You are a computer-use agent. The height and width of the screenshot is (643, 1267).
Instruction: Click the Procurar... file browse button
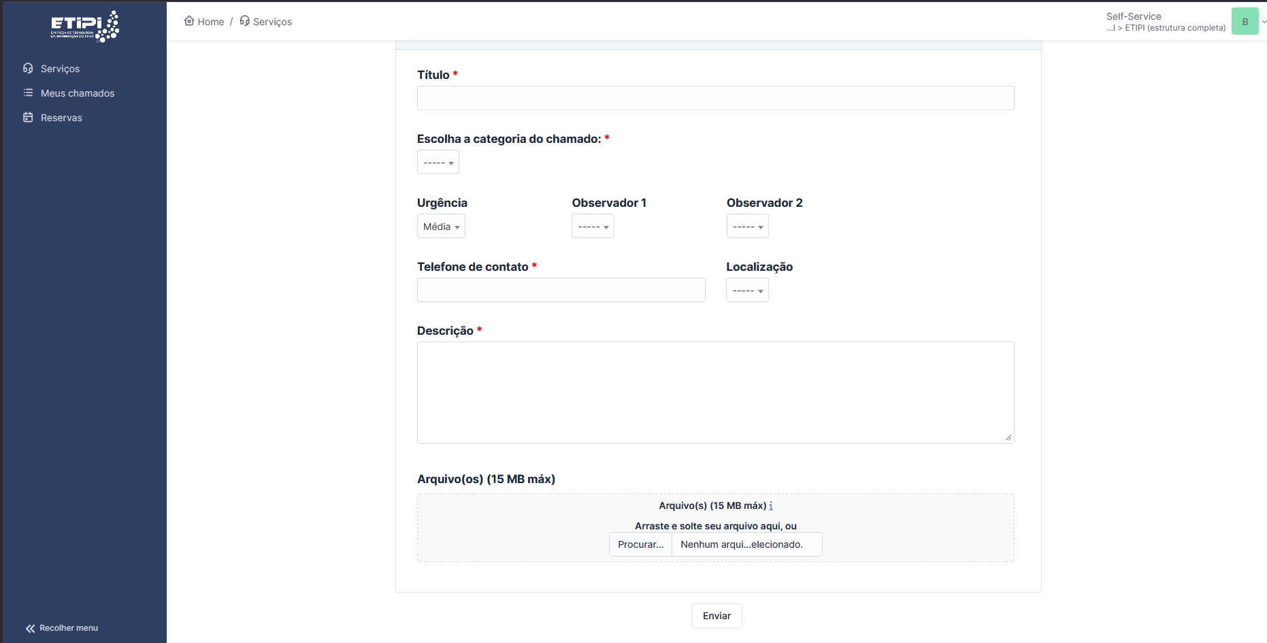pyautogui.click(x=640, y=544)
